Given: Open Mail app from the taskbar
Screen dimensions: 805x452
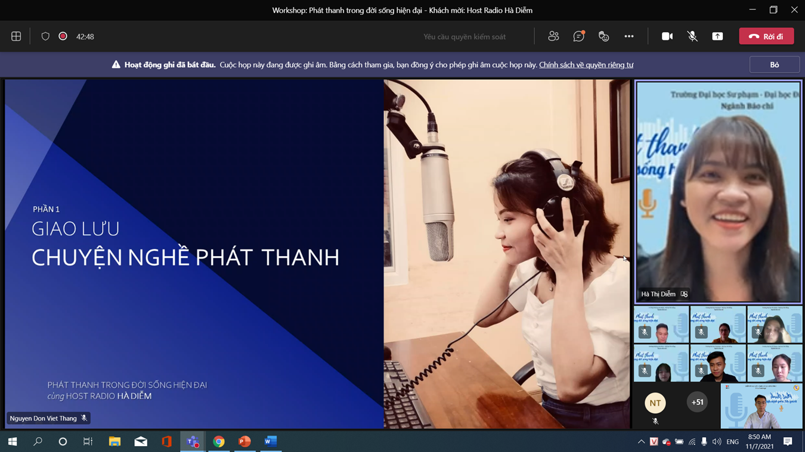Looking at the screenshot, I should (x=141, y=441).
